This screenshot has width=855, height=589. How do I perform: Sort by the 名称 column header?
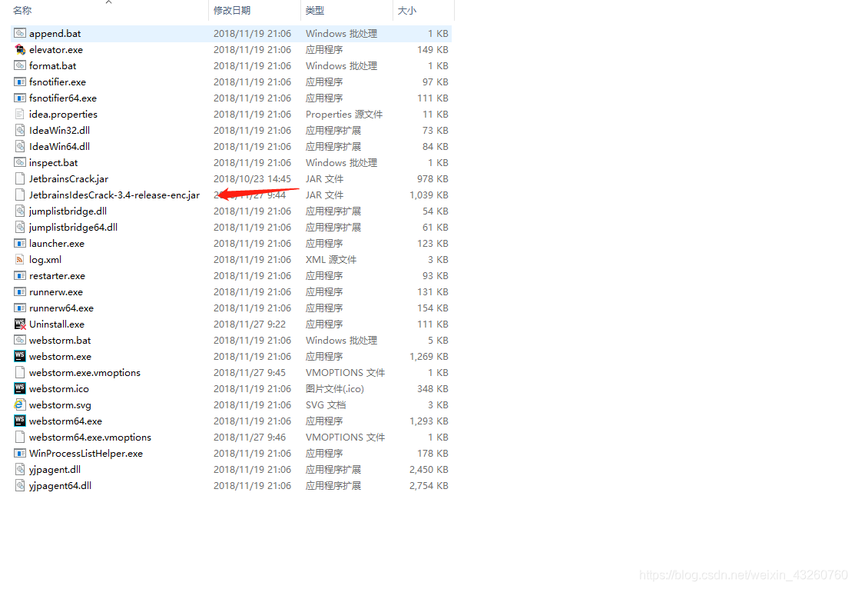point(23,10)
